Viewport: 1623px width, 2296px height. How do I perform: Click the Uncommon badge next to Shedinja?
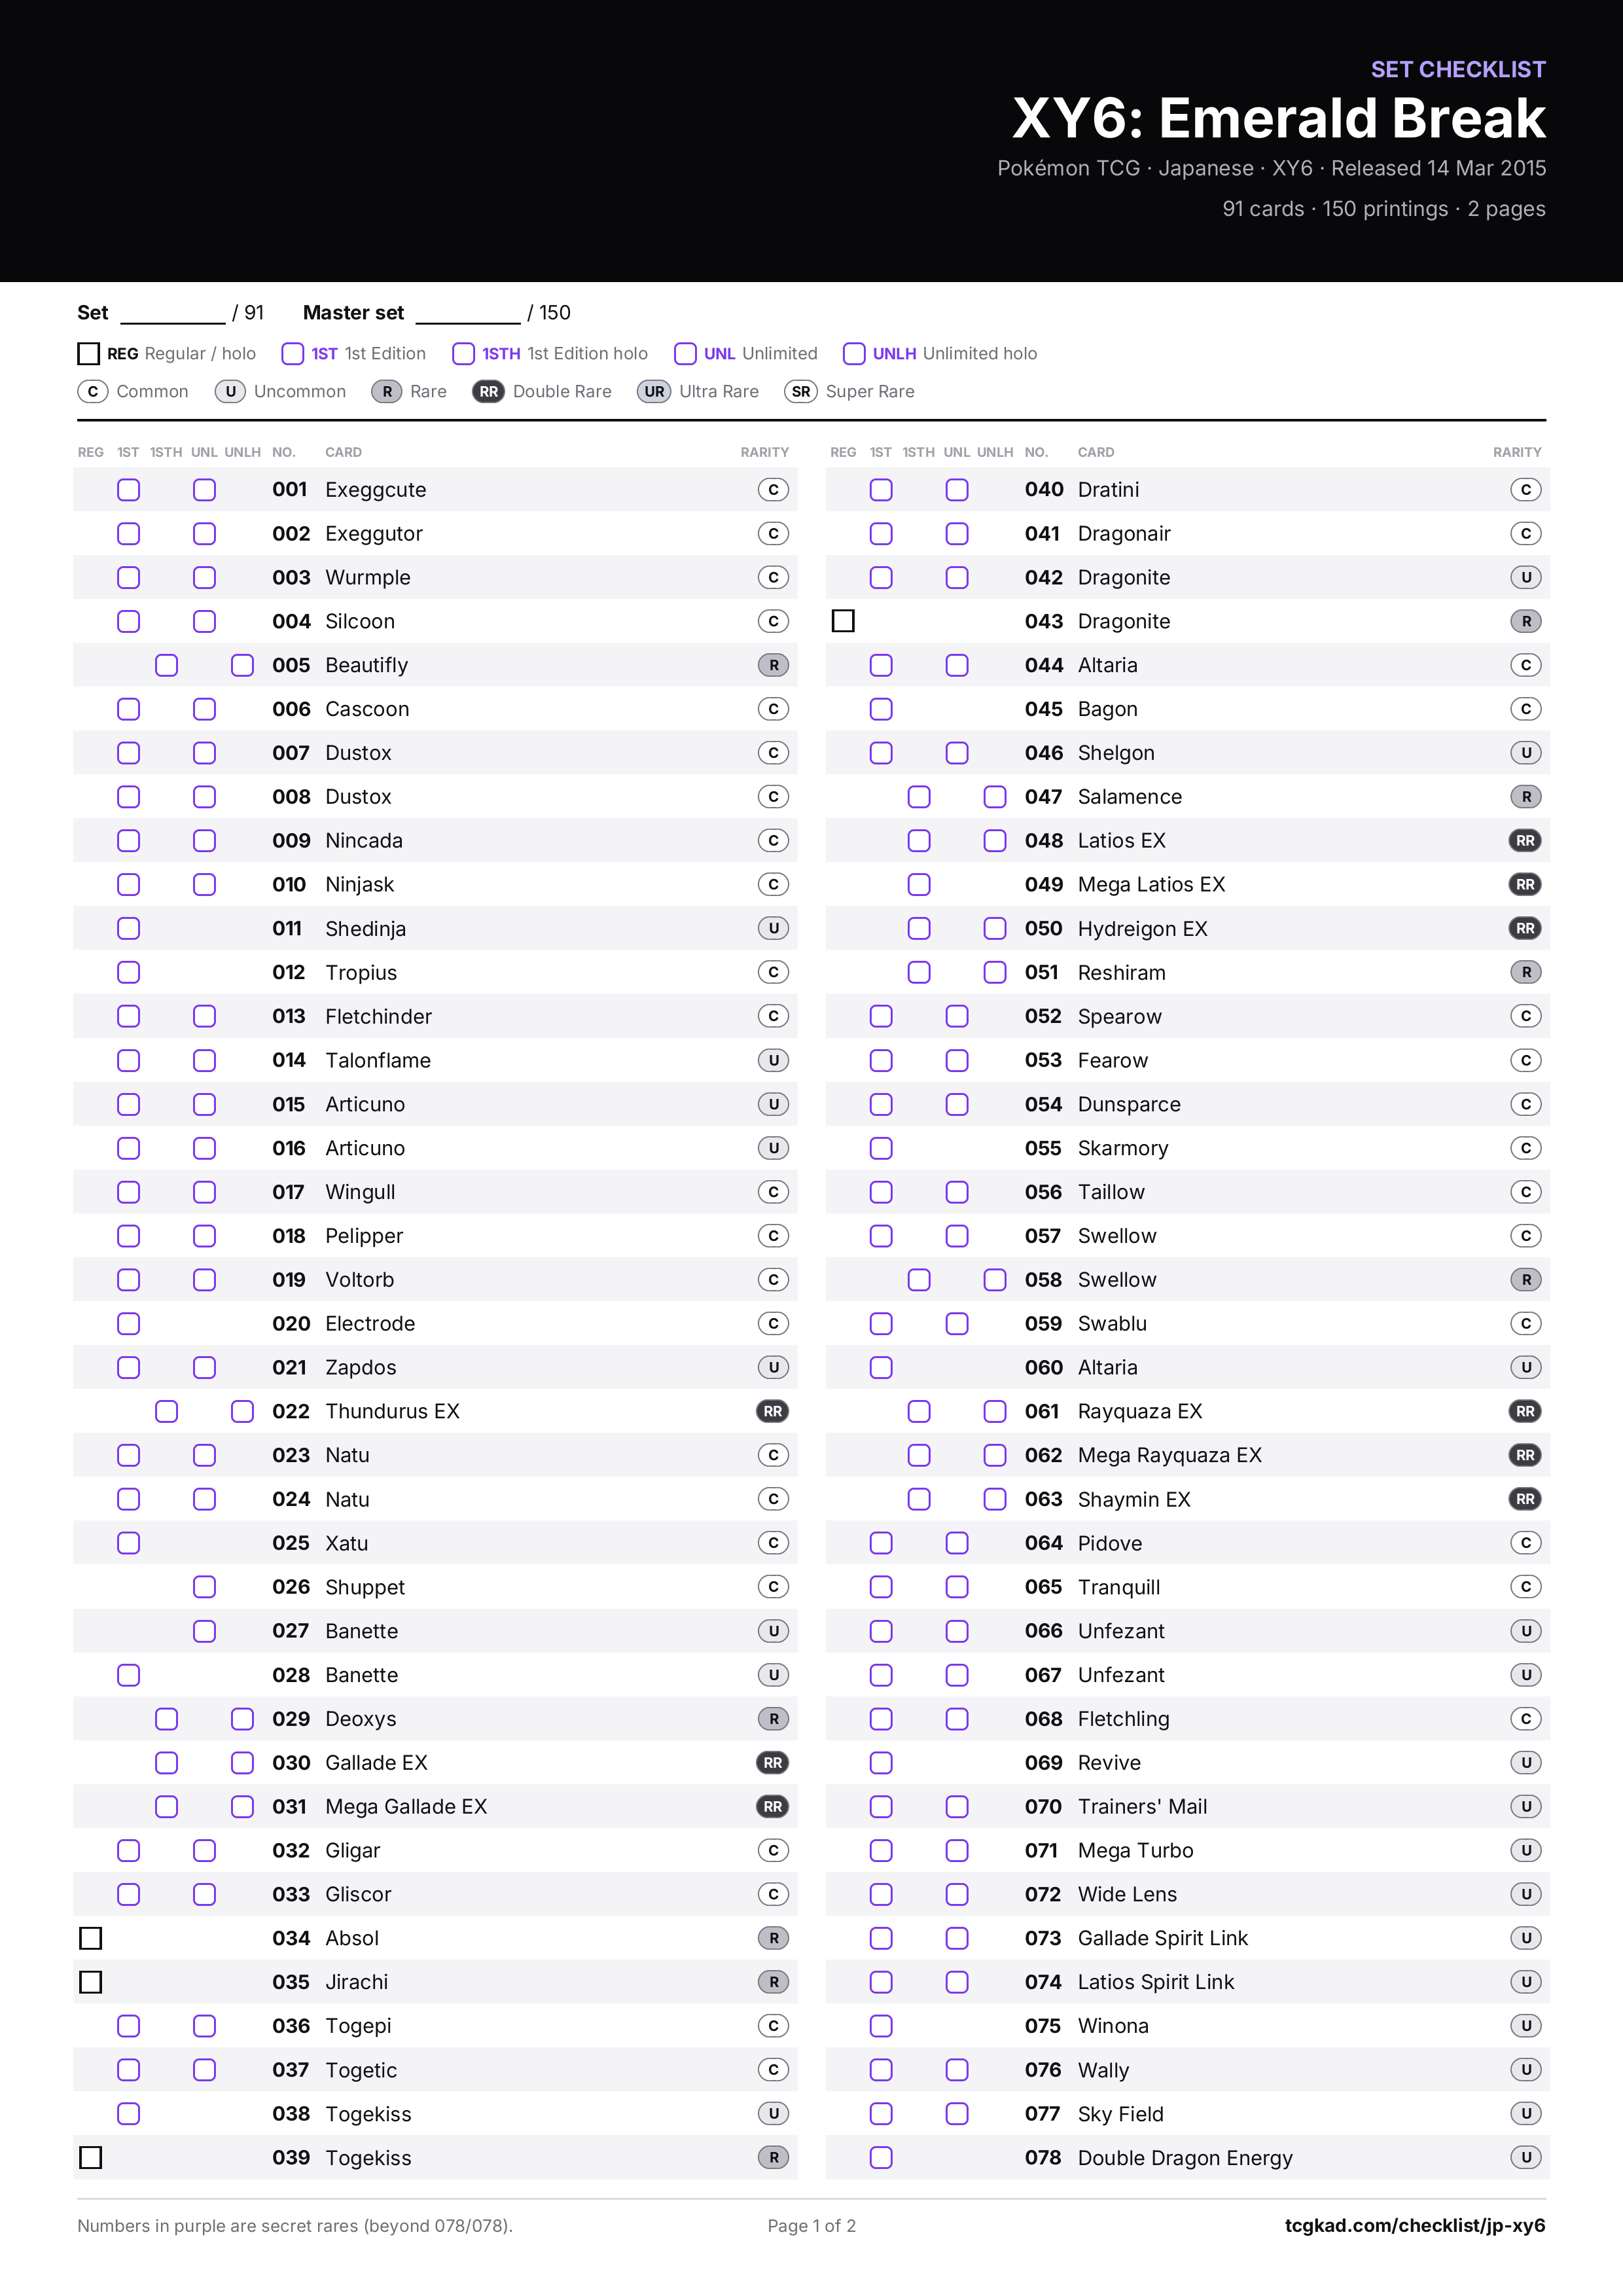(x=773, y=928)
